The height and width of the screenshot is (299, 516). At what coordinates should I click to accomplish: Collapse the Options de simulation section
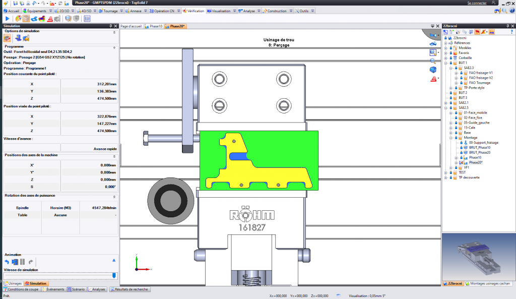[x=114, y=31]
